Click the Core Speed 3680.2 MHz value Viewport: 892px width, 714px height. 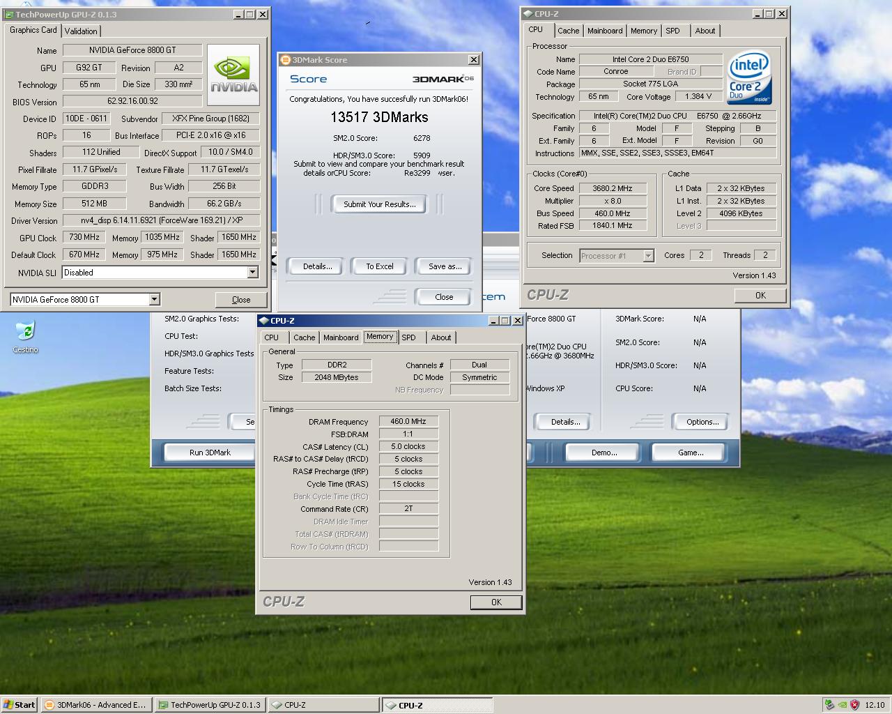click(x=612, y=188)
